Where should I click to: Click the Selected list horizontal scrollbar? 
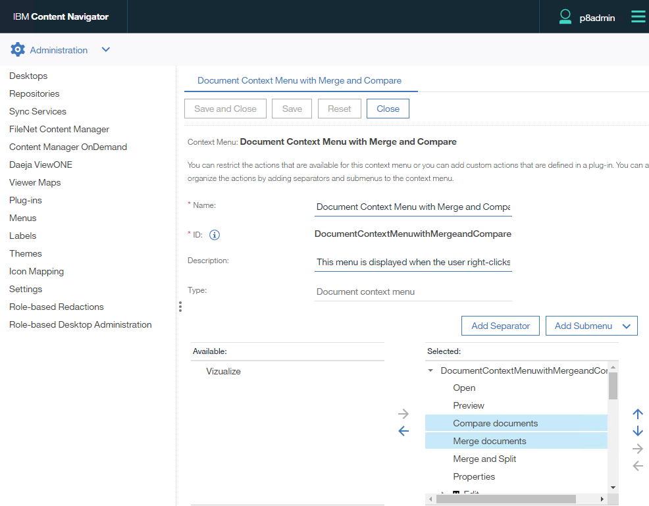pyautogui.click(x=513, y=499)
